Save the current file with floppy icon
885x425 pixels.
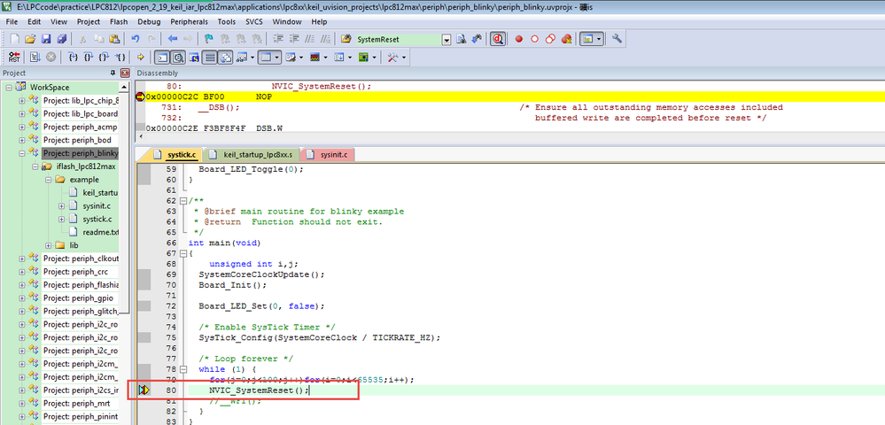click(46, 39)
